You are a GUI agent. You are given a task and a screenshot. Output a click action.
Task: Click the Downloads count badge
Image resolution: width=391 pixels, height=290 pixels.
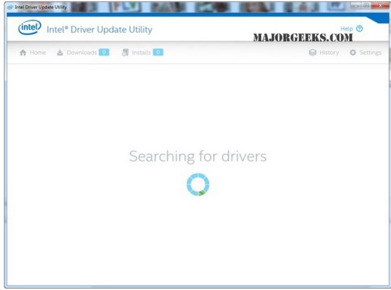point(104,52)
